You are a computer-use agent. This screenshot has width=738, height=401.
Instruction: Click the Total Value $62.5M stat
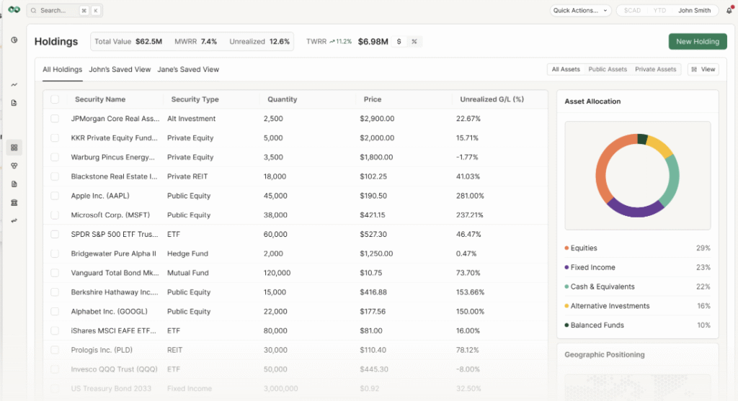128,41
